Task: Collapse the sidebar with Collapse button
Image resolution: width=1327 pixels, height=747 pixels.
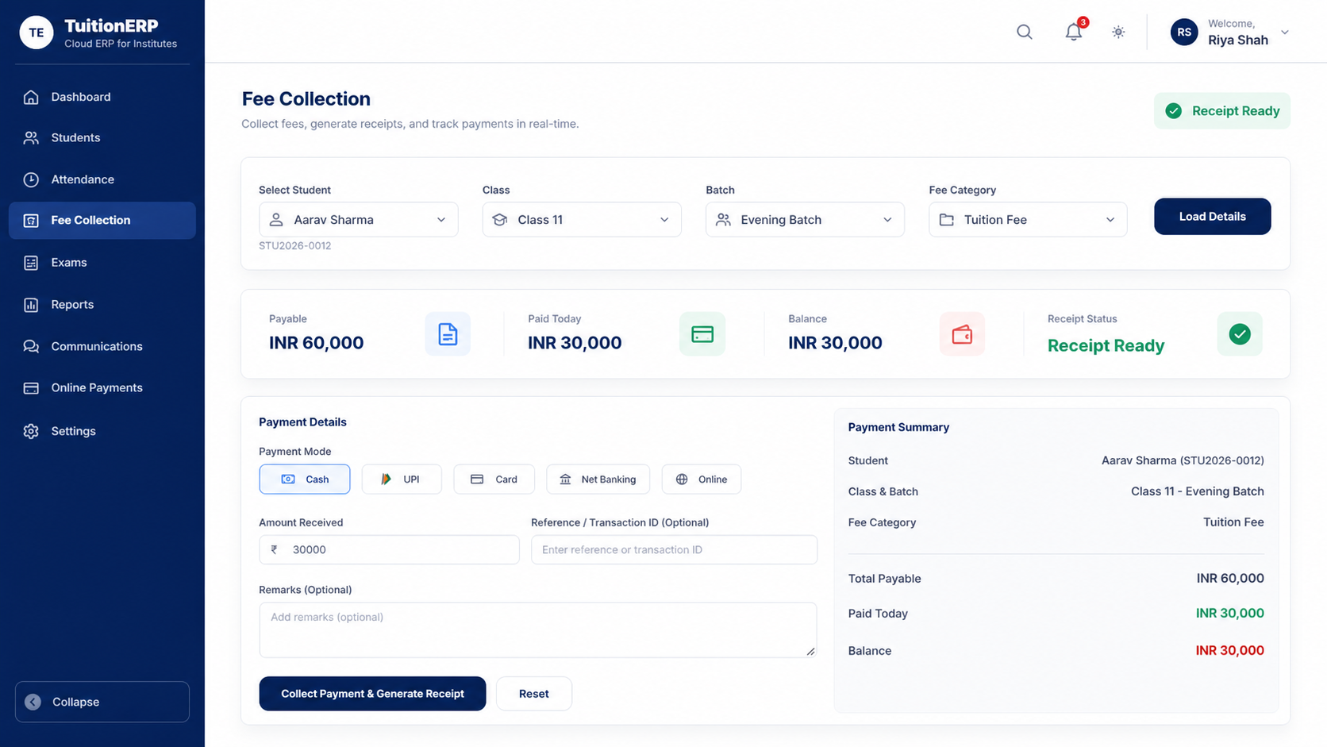Action: [102, 702]
